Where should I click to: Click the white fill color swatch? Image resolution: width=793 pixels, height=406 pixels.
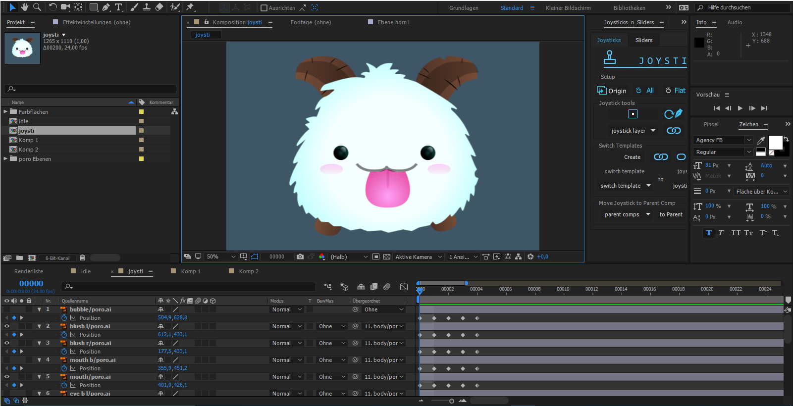click(775, 142)
